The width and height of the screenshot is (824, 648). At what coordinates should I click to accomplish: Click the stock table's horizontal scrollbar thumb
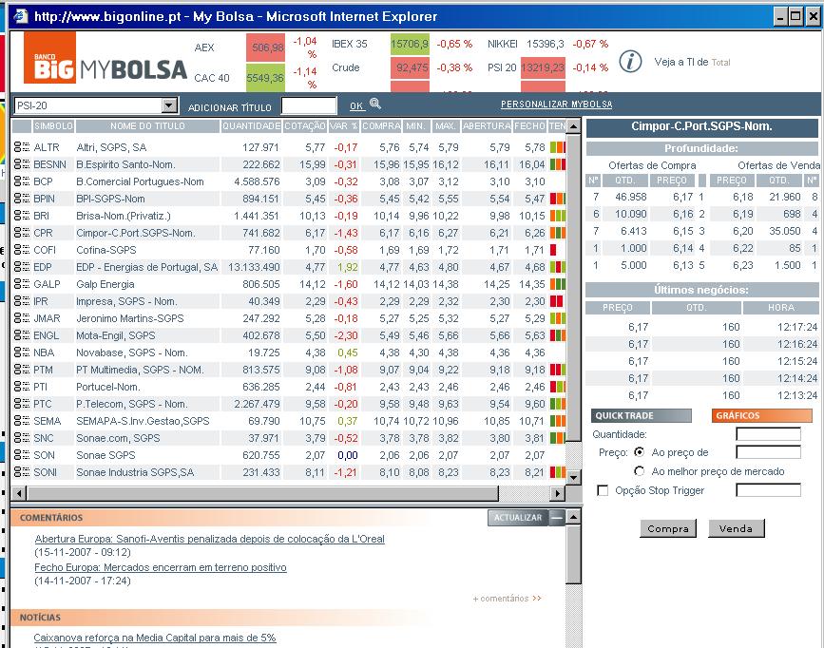pyautogui.click(x=262, y=493)
